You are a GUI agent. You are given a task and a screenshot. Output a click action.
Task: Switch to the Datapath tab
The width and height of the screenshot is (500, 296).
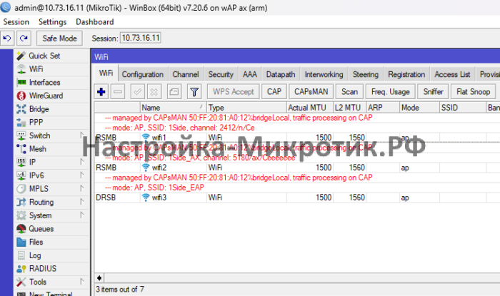281,74
